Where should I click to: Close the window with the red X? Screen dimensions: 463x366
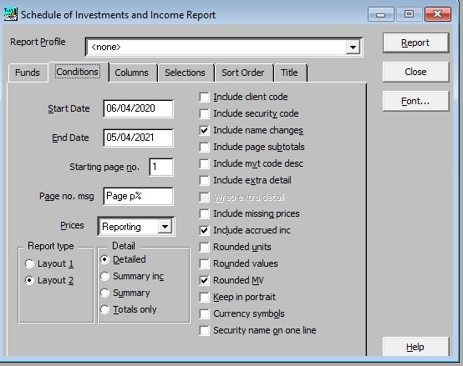[438, 14]
